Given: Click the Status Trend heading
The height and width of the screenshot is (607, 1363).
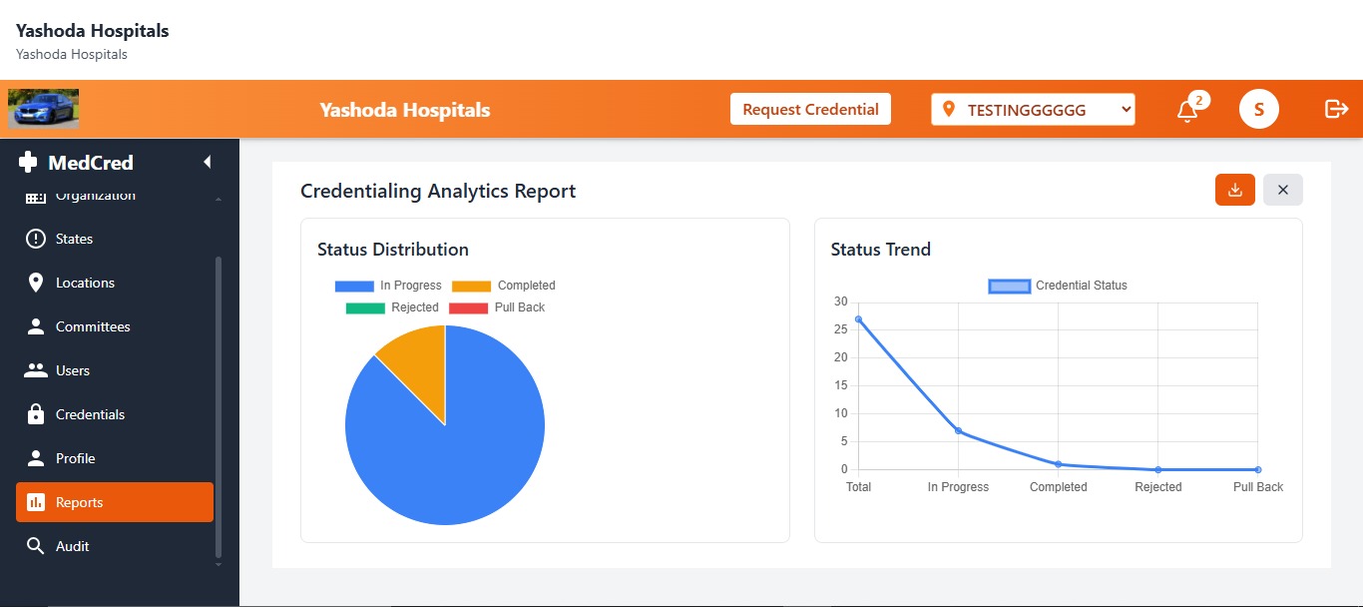Looking at the screenshot, I should (x=881, y=250).
